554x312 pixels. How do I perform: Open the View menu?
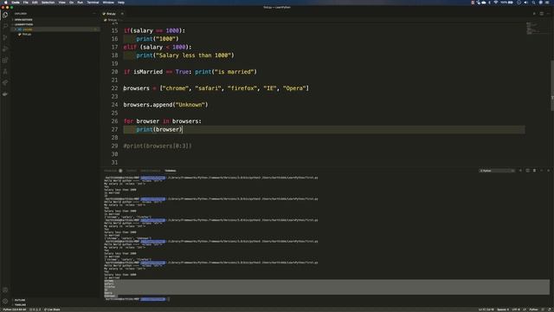(61, 3)
